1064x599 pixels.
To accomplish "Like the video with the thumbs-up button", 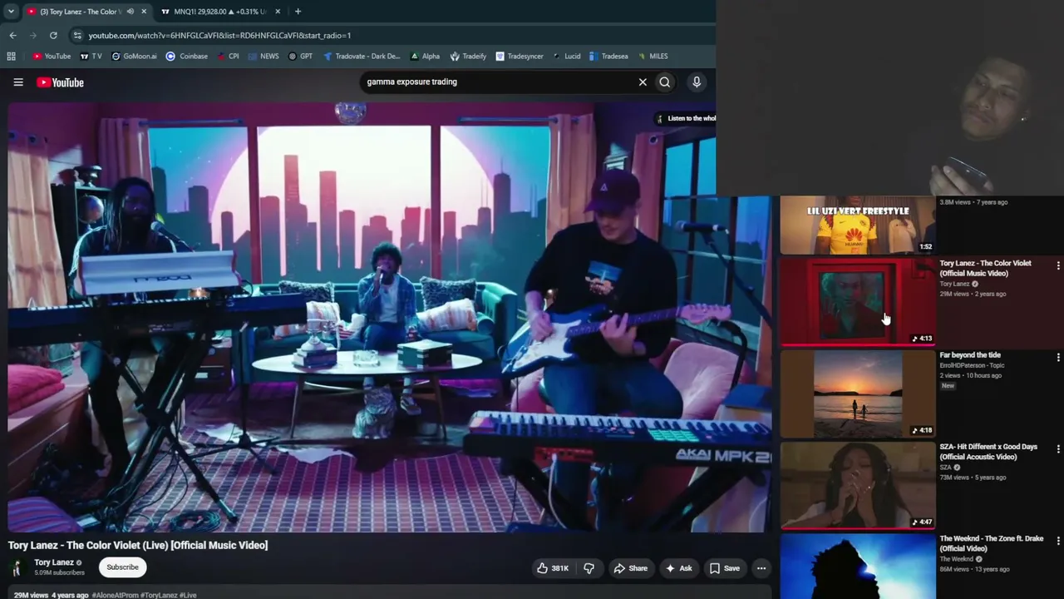I will [553, 568].
